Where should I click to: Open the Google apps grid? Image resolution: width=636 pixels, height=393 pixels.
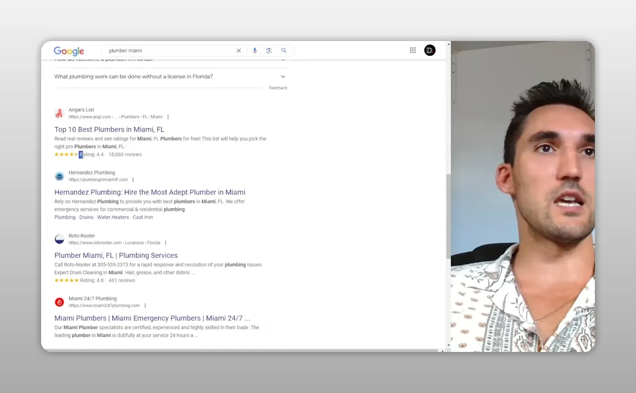(413, 50)
